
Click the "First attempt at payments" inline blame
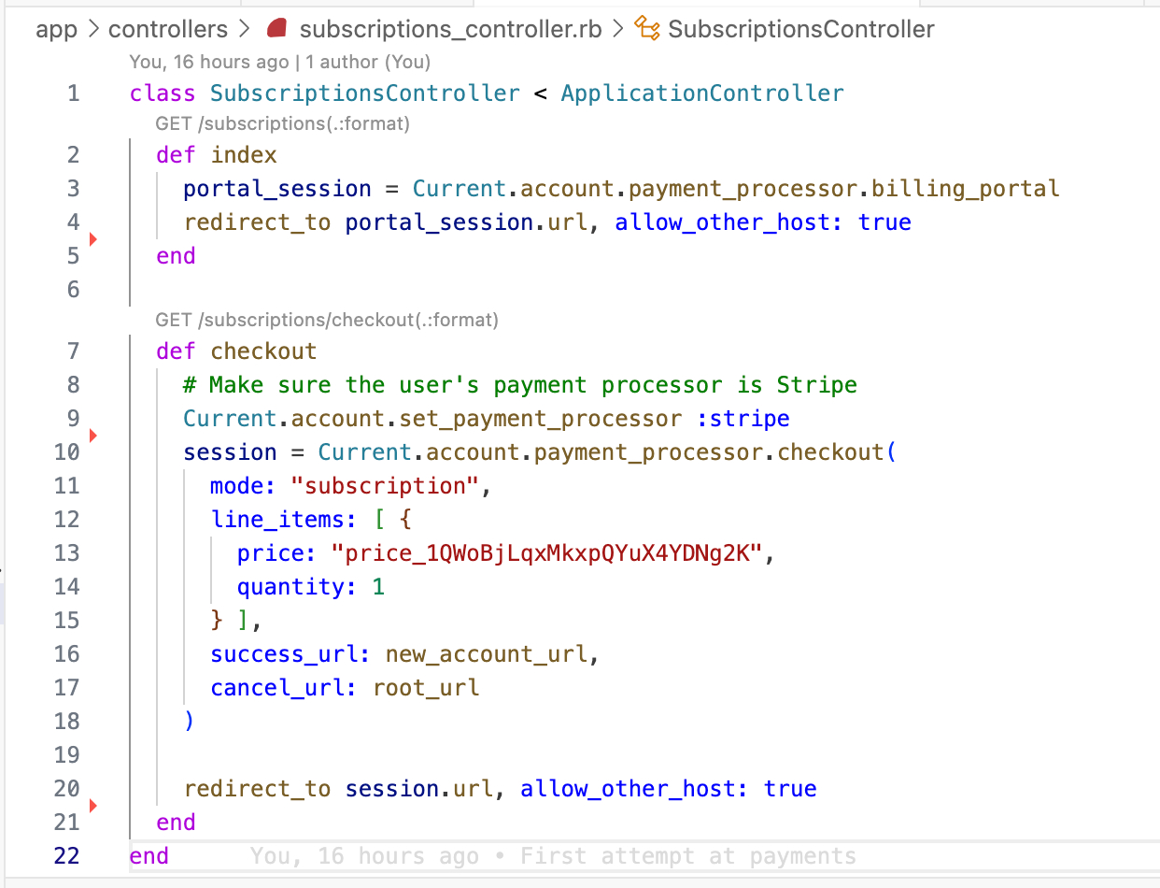pyautogui.click(x=687, y=856)
